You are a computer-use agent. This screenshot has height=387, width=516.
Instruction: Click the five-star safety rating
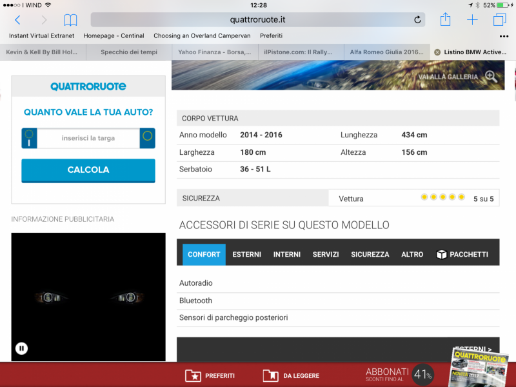click(443, 197)
